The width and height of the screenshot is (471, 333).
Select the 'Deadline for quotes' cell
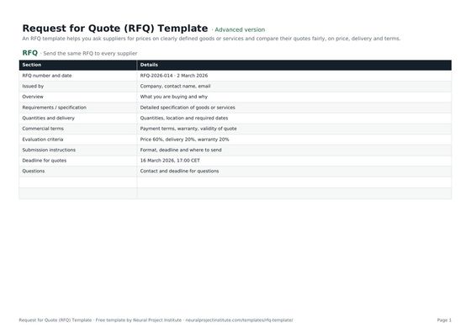[77, 161]
